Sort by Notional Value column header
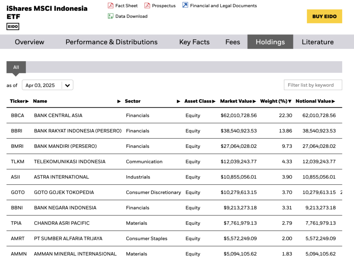This screenshot has width=354, height=262. [x=315, y=101]
